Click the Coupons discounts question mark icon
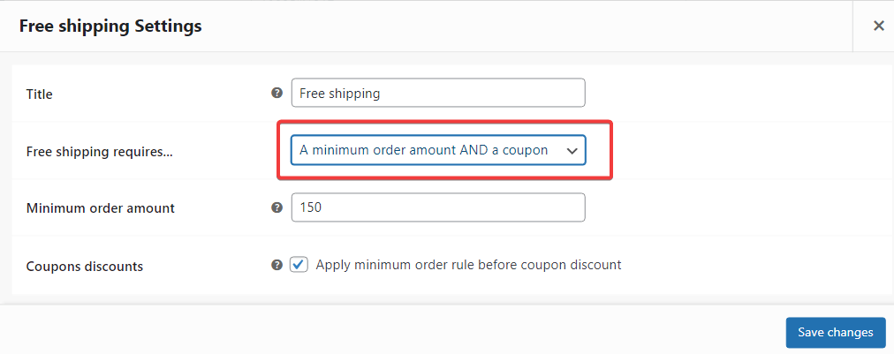Image resolution: width=894 pixels, height=354 pixels. [277, 265]
